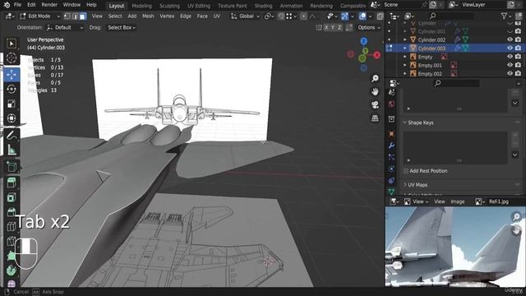
Task: Switch to face select mode
Action: coord(82,16)
